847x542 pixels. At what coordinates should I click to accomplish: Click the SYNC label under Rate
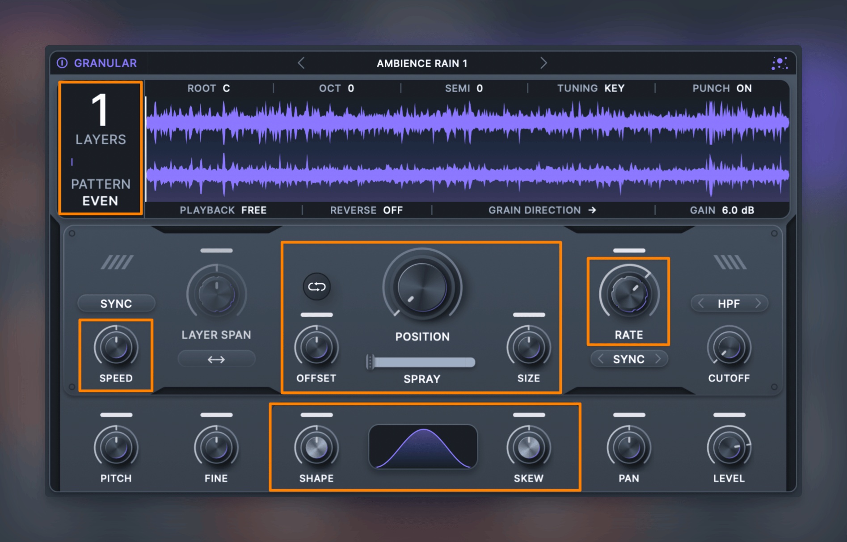click(x=628, y=359)
